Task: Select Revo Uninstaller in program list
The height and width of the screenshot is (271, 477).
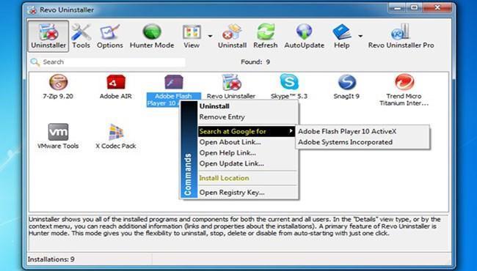Action: [x=231, y=86]
